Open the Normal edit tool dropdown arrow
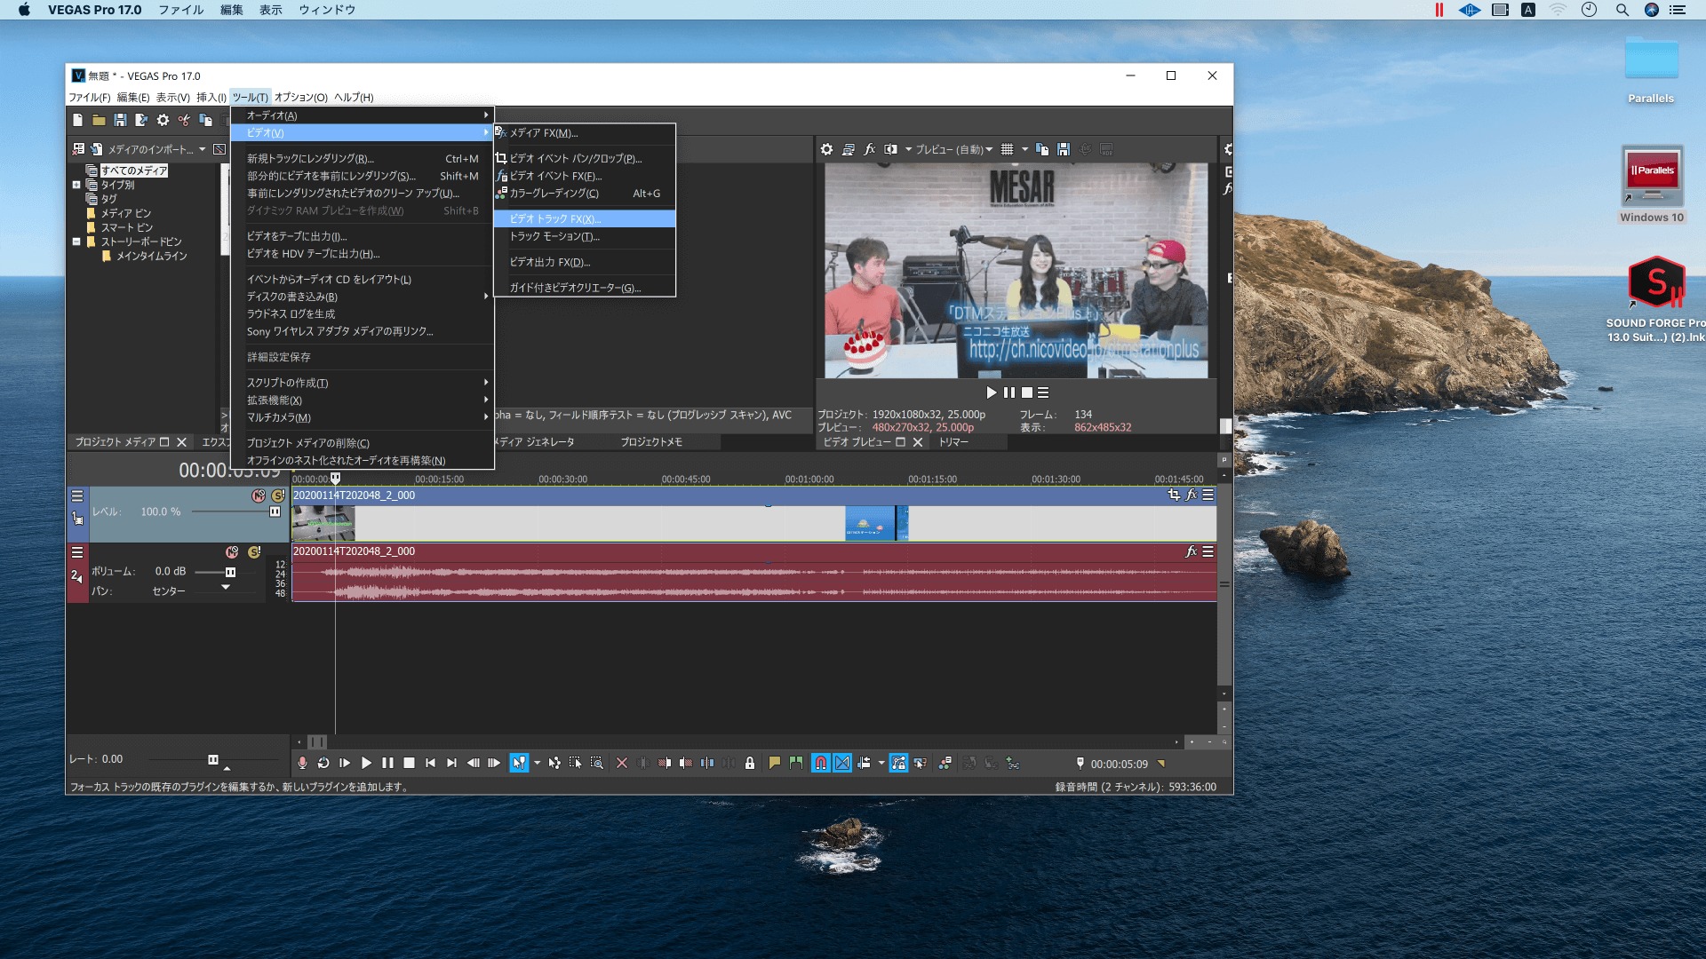Image resolution: width=1706 pixels, height=959 pixels. tap(537, 763)
